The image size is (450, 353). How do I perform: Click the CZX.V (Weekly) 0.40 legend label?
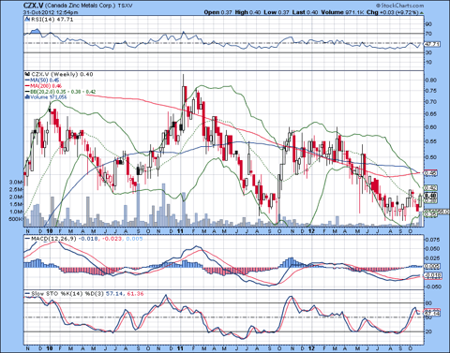pyautogui.click(x=63, y=74)
